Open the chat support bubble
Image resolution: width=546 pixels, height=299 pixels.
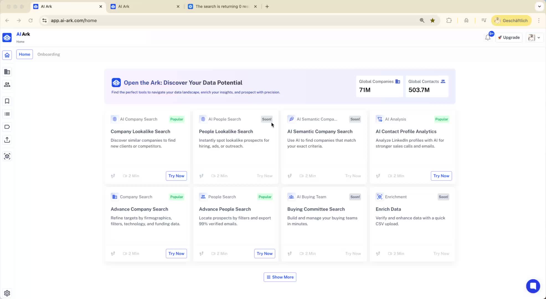pos(533,286)
